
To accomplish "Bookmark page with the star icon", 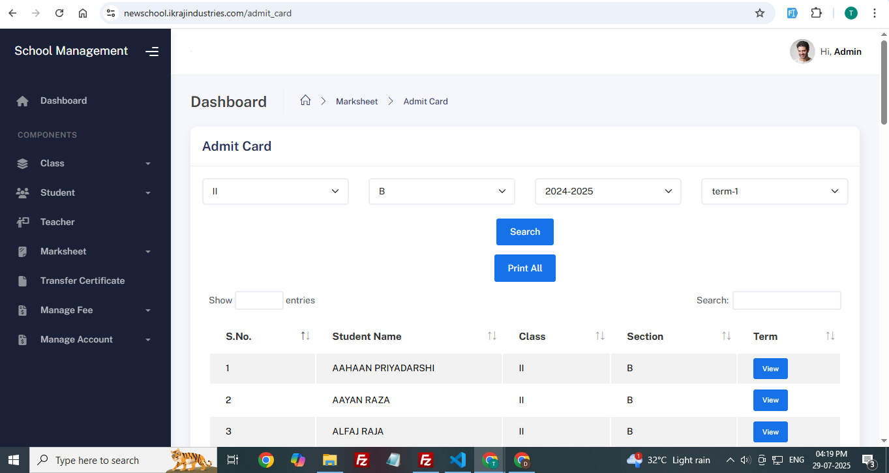I will 759,13.
